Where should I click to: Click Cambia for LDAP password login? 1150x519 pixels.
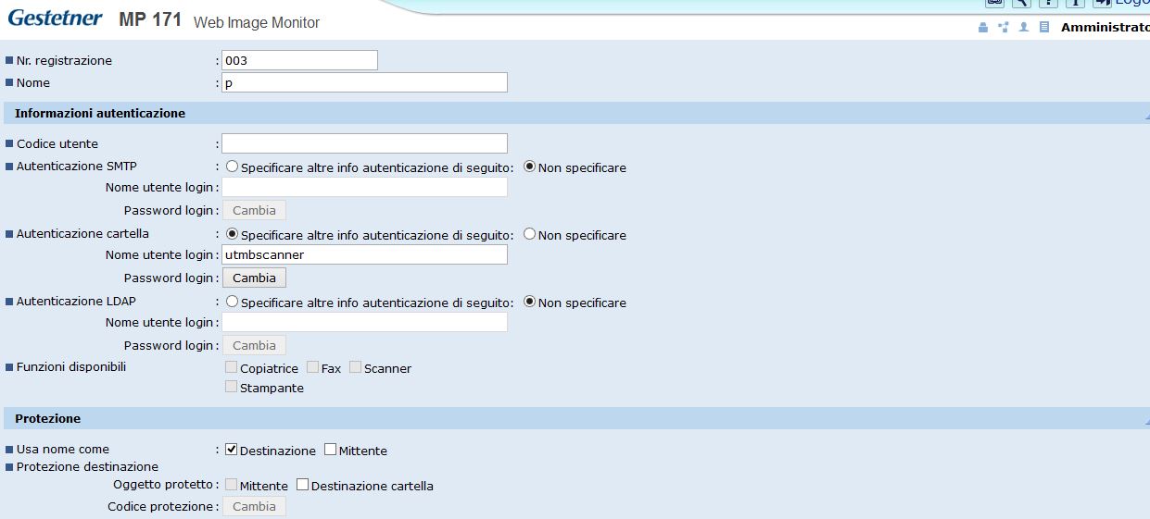(x=254, y=345)
